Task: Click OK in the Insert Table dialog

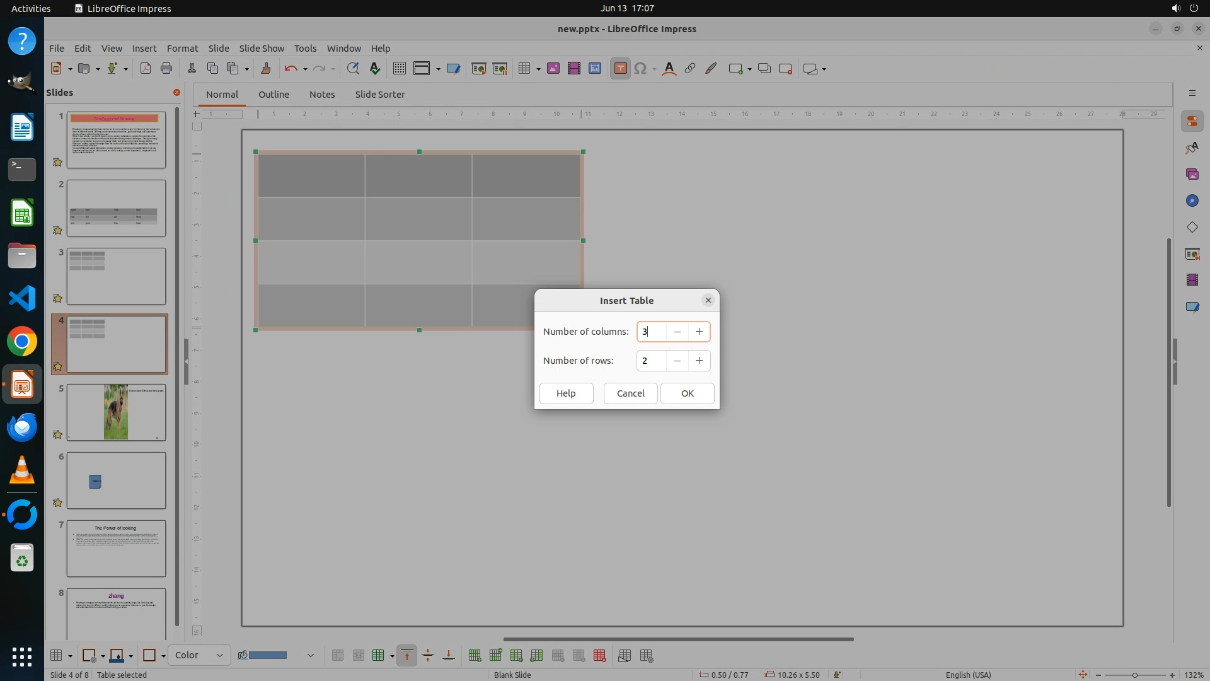Action: click(687, 393)
